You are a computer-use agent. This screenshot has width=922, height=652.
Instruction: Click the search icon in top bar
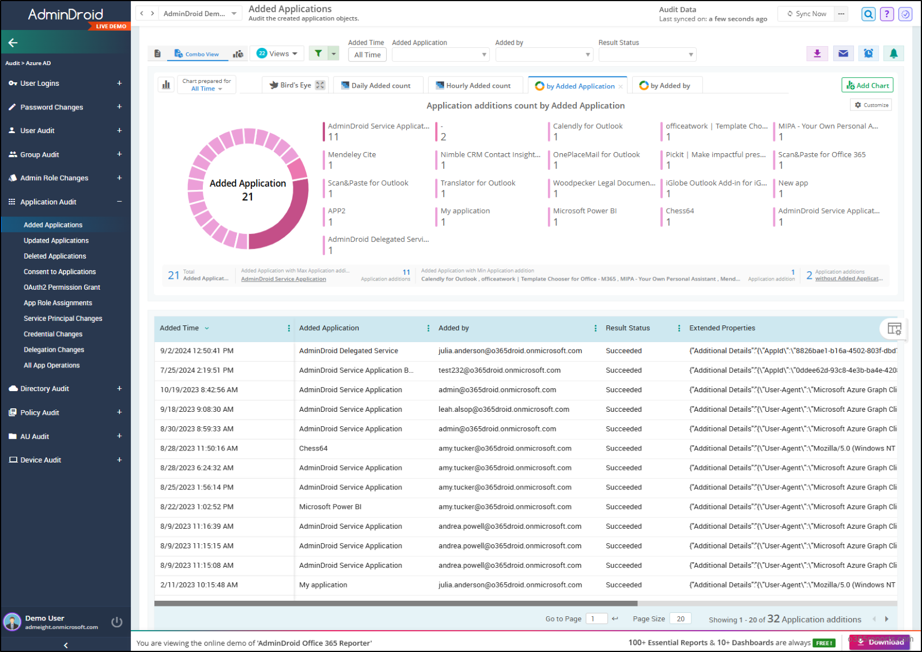868,14
